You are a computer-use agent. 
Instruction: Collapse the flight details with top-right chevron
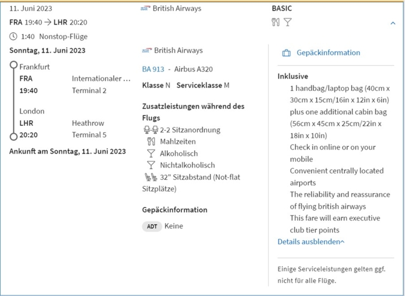tap(393, 23)
